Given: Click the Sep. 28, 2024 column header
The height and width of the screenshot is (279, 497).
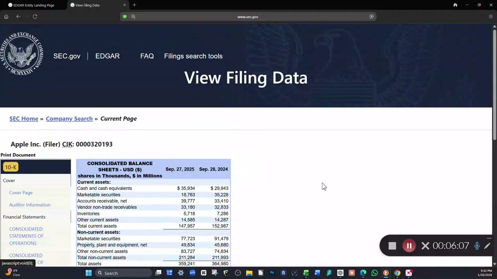Looking at the screenshot, I should tap(214, 169).
